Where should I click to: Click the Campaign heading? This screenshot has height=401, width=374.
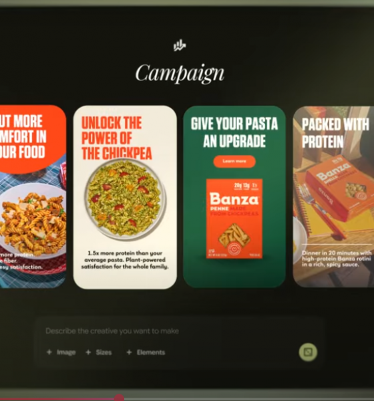point(180,73)
